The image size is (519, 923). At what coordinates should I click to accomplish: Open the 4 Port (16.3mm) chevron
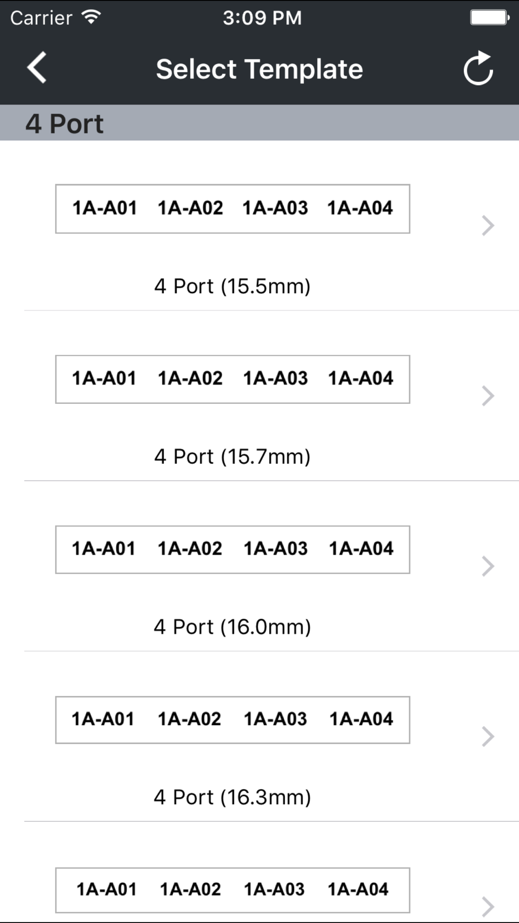point(487,737)
